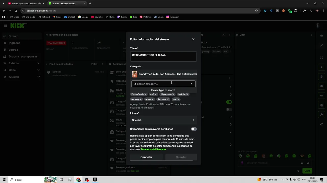Click the chat bubble icon in right toolbar

pyautogui.click(x=322, y=86)
